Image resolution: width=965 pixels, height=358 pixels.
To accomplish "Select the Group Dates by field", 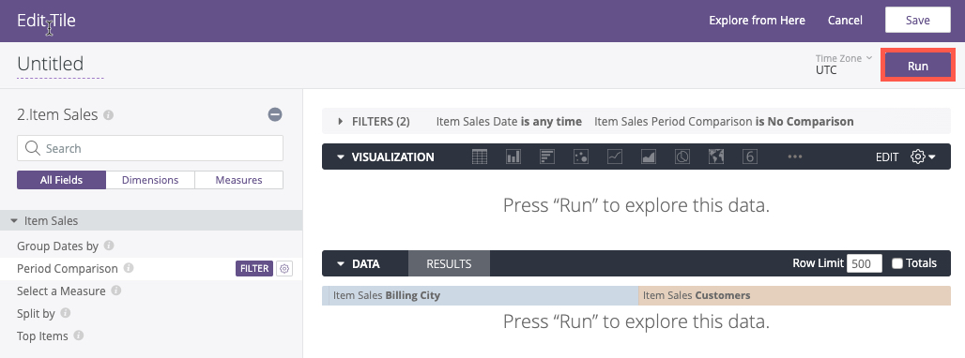I will pos(58,246).
